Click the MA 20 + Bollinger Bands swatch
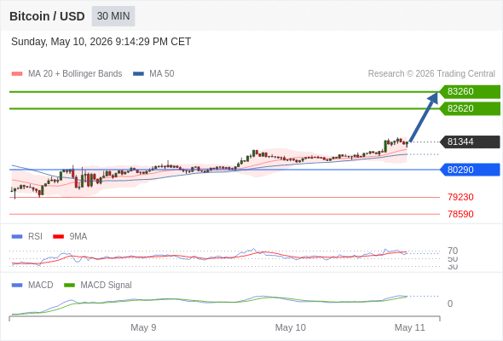This screenshot has width=503, height=341. coord(17,74)
